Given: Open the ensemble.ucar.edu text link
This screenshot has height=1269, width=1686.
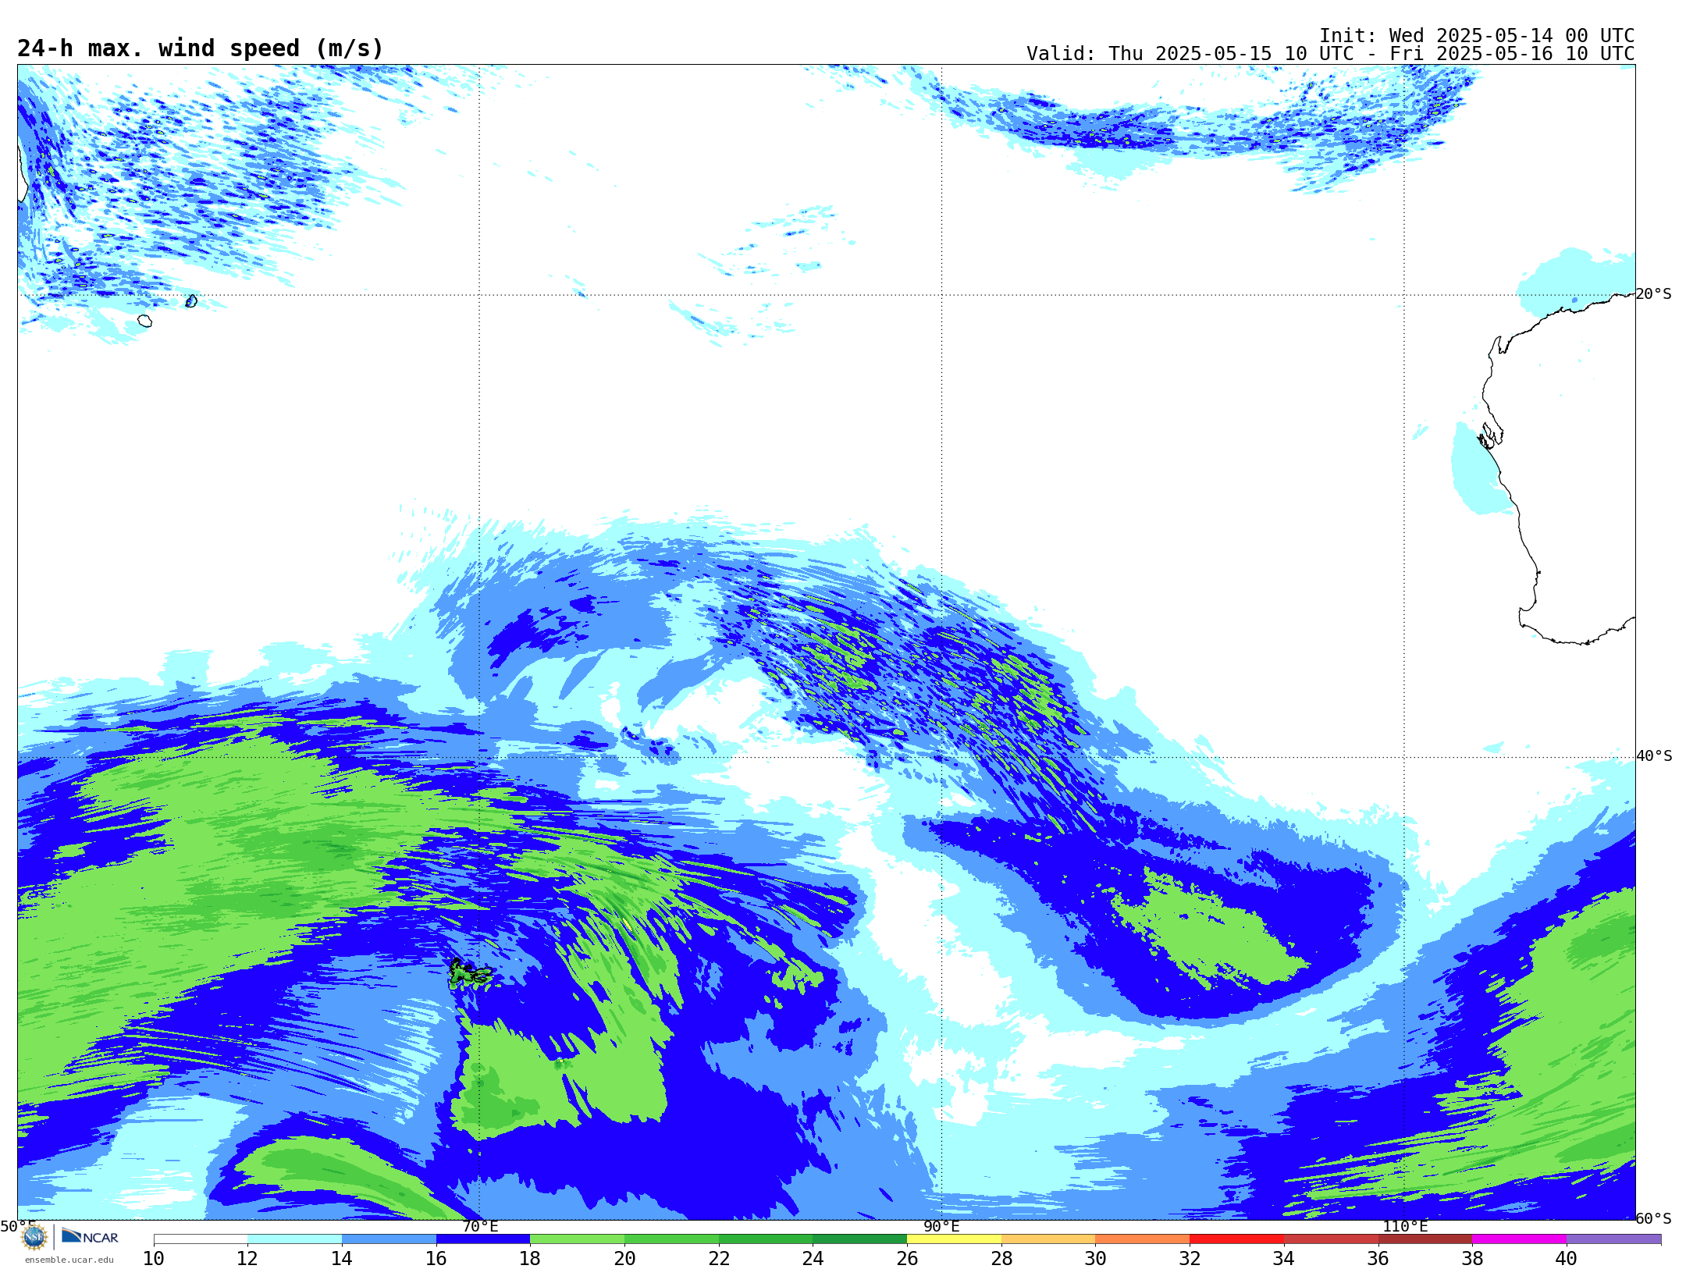Looking at the screenshot, I should click(69, 1260).
